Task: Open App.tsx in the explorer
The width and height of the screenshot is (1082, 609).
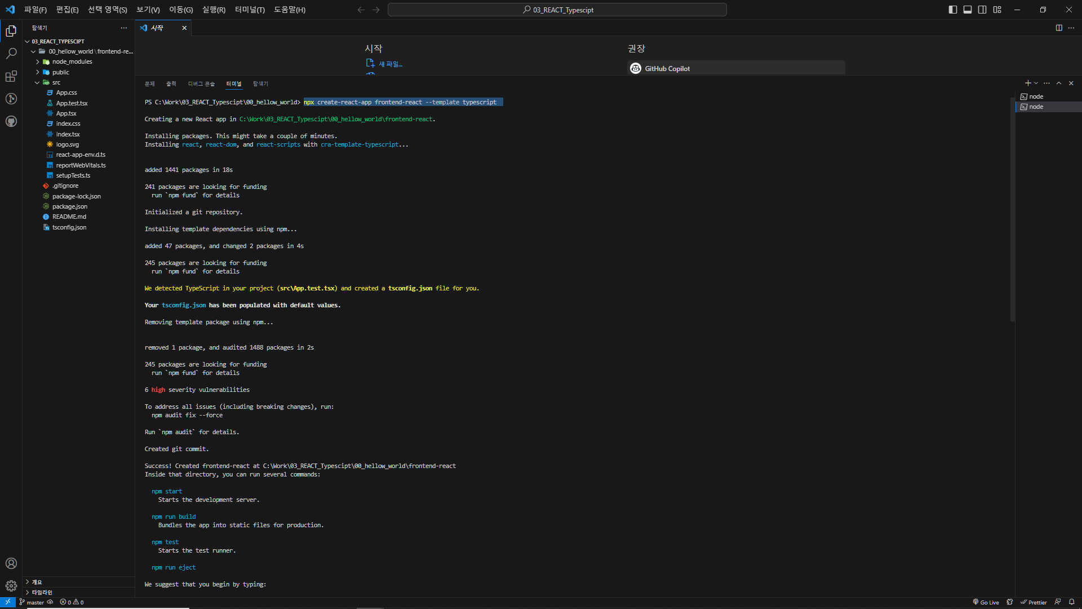Action: pyautogui.click(x=66, y=113)
